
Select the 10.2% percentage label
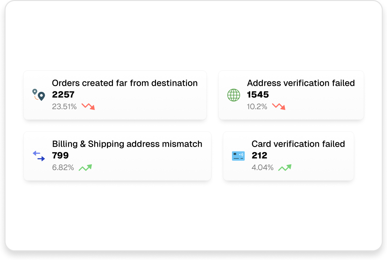[257, 107]
